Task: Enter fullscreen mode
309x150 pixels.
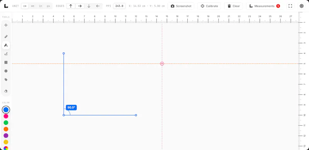Action: click(290, 6)
